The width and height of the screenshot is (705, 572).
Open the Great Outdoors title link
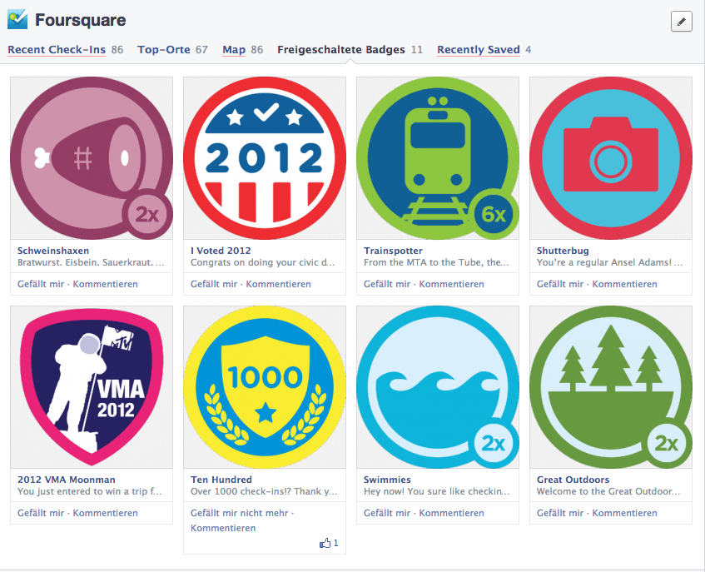573,480
